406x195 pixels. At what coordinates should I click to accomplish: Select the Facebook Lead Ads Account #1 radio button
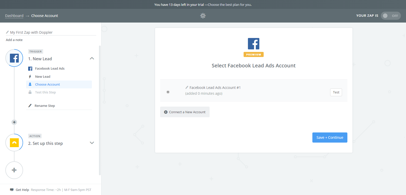coord(168,92)
